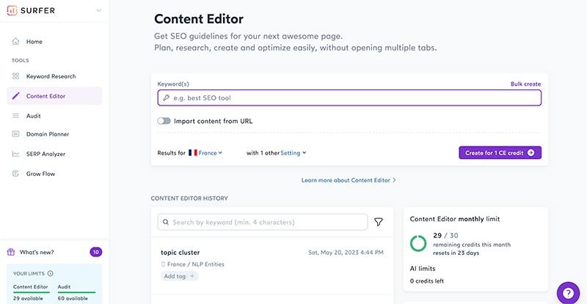The width and height of the screenshot is (587, 304).
Task: Click the 0 credits left text
Action: point(427,281)
